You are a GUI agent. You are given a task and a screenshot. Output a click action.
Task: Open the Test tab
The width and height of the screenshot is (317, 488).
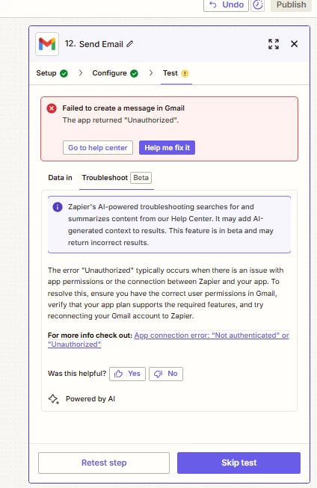(176, 73)
